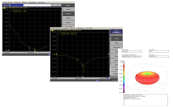
Task: Click the Format Log Mag softkey header
Action: (x=116, y=31)
